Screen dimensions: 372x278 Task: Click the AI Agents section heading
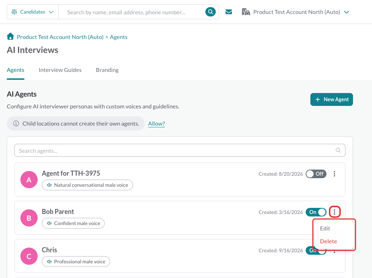22,94
